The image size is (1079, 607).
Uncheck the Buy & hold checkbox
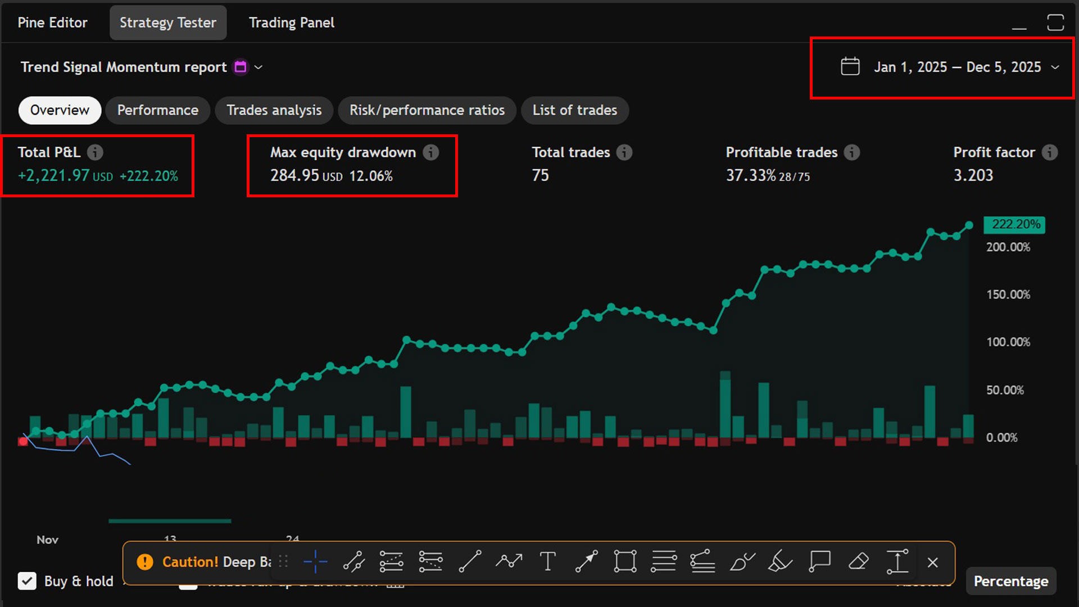tap(28, 581)
